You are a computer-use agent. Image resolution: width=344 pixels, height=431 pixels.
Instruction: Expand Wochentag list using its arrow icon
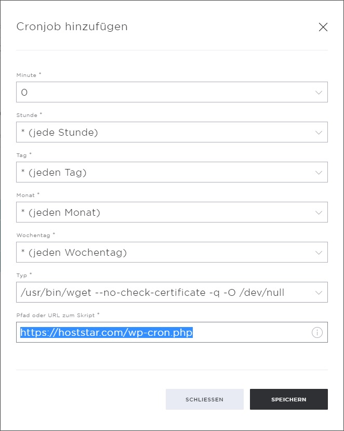319,253
